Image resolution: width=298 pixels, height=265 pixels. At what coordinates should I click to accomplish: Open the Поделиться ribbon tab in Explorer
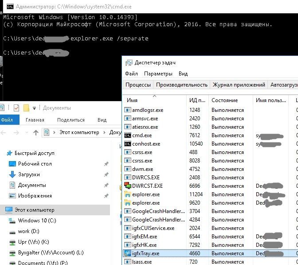71,120
